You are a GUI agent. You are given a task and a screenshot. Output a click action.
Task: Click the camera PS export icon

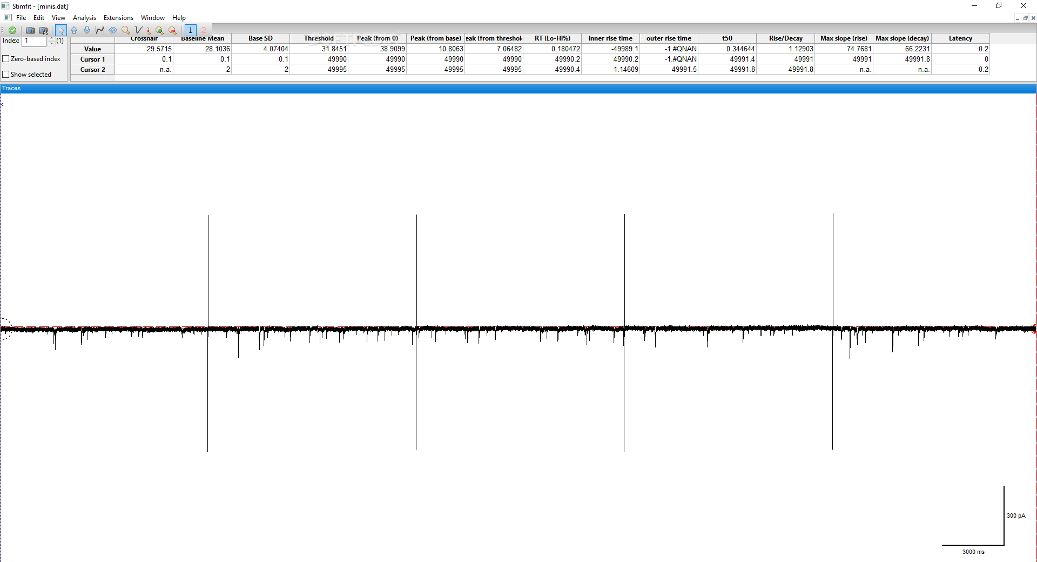(44, 30)
